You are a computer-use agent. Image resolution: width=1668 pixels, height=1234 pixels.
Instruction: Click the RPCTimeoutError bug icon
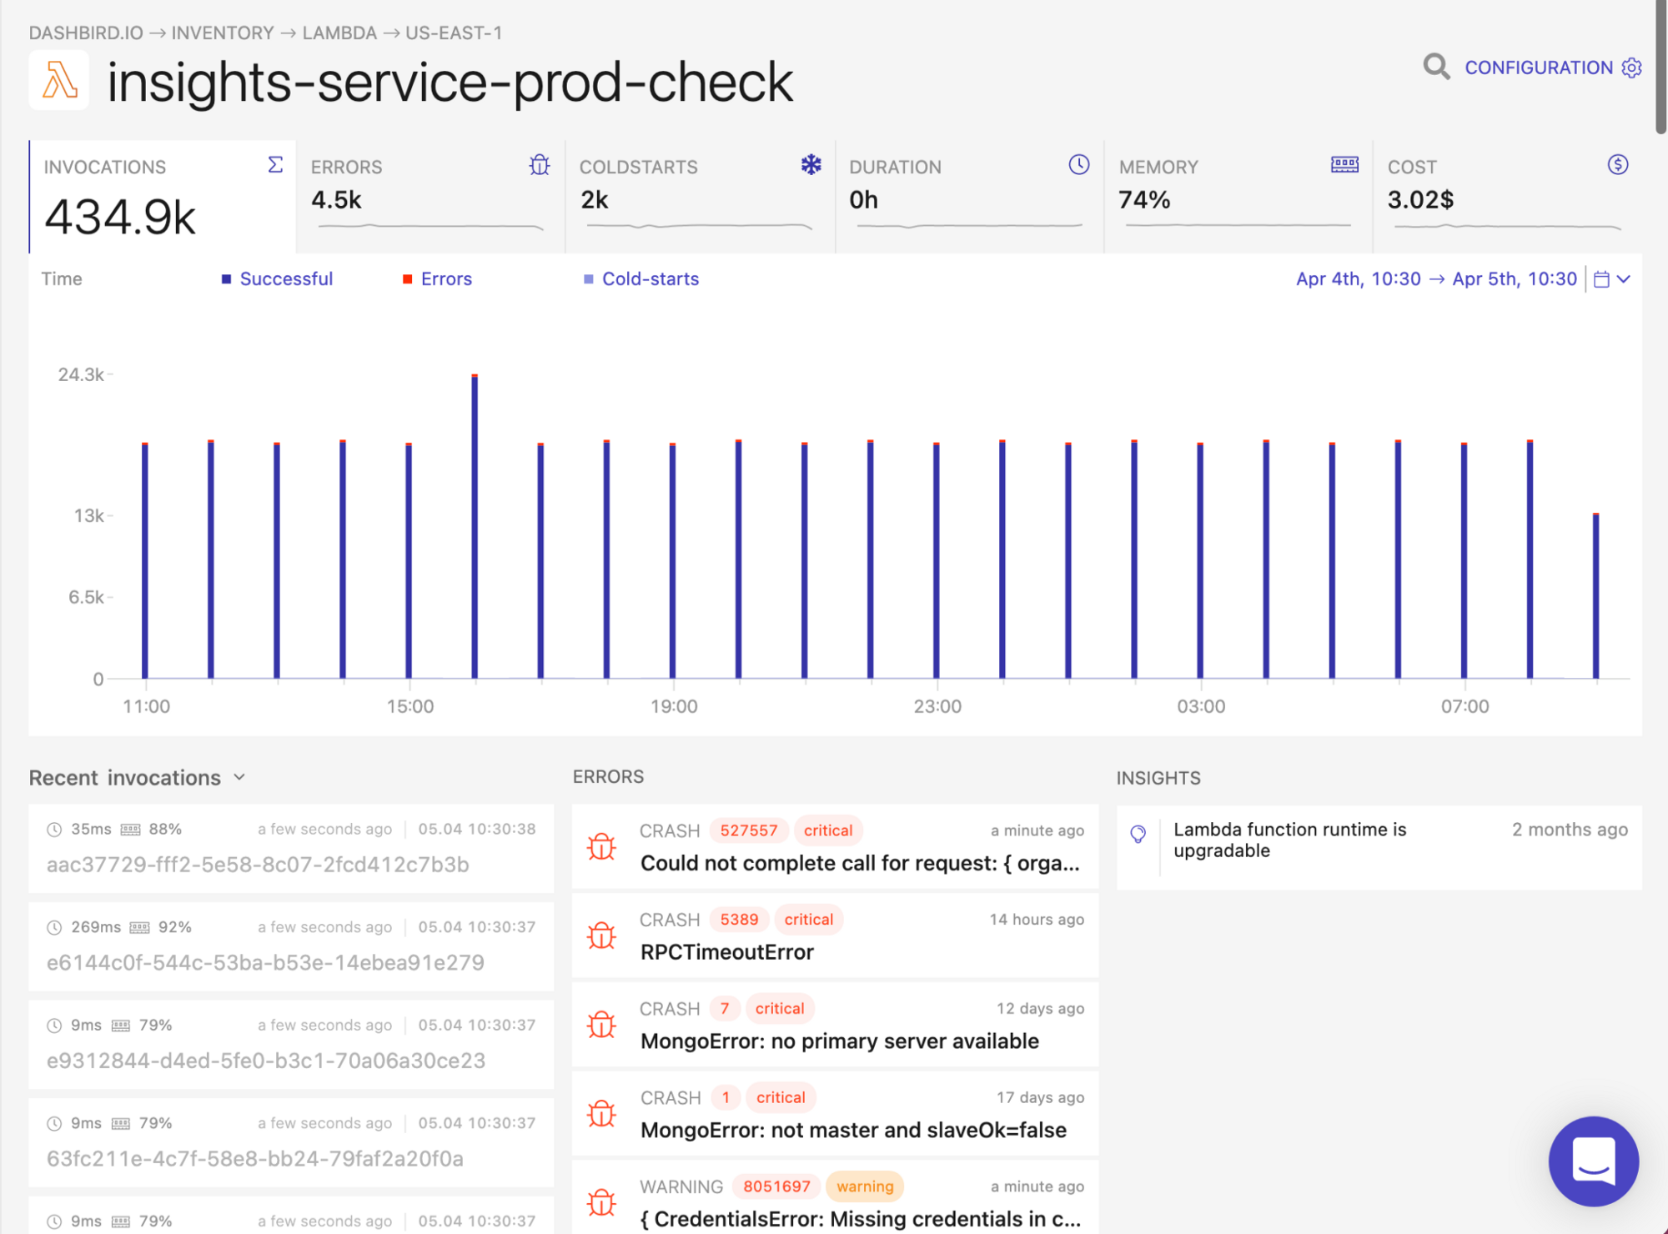pos(601,936)
